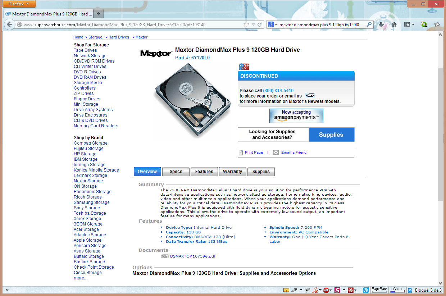Go to the Home page icon
Screen dimensions: 446x296
394,24
